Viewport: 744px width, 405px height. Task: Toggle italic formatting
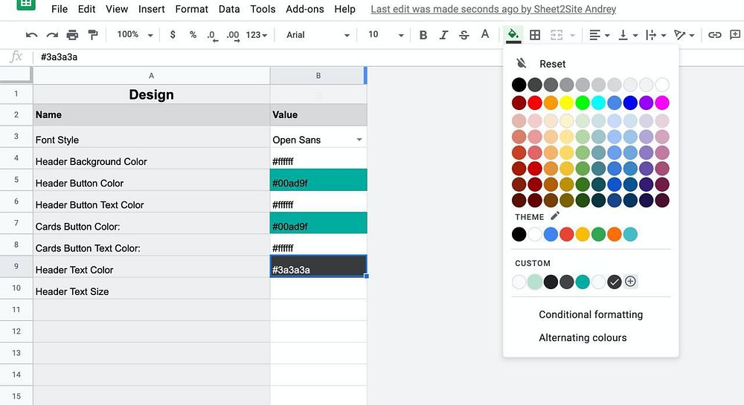(444, 35)
